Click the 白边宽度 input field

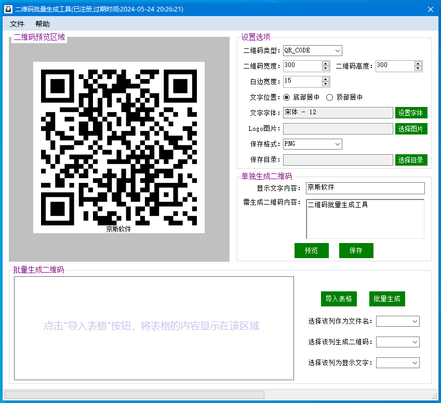(x=303, y=82)
